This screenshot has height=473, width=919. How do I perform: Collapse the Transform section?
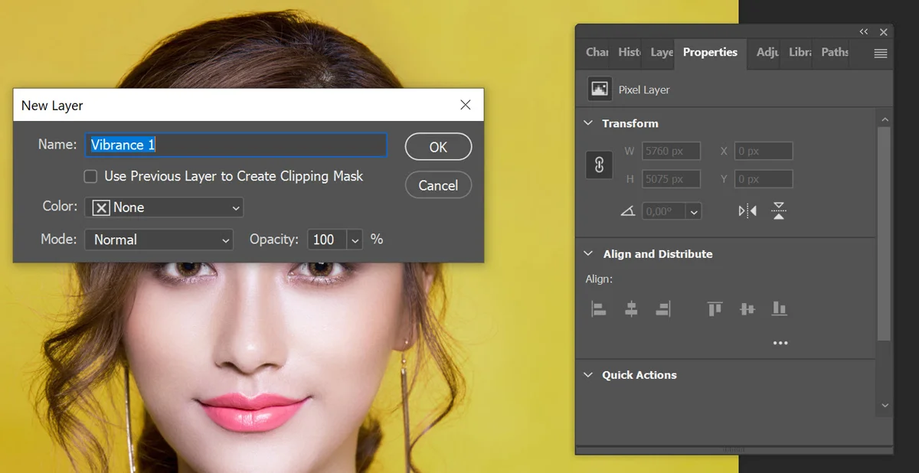click(x=588, y=123)
